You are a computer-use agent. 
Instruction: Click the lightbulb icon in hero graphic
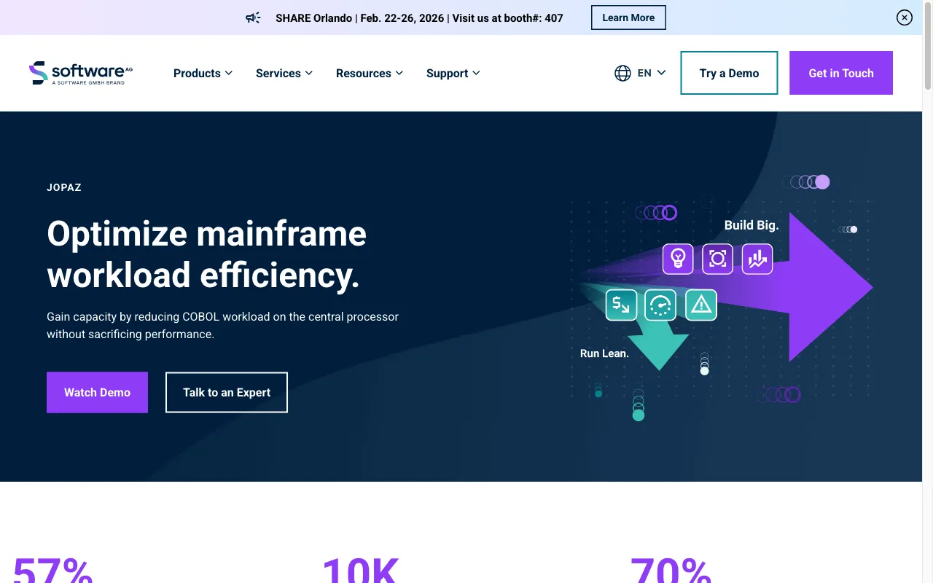coord(678,259)
